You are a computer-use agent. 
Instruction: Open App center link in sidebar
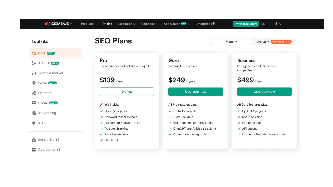click(x=47, y=150)
